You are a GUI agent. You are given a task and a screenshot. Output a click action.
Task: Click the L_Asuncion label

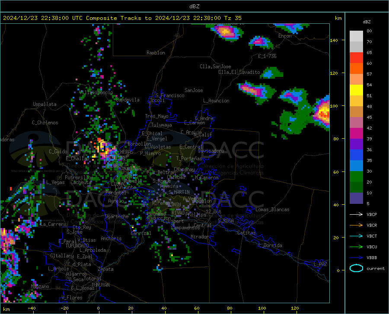point(216,101)
